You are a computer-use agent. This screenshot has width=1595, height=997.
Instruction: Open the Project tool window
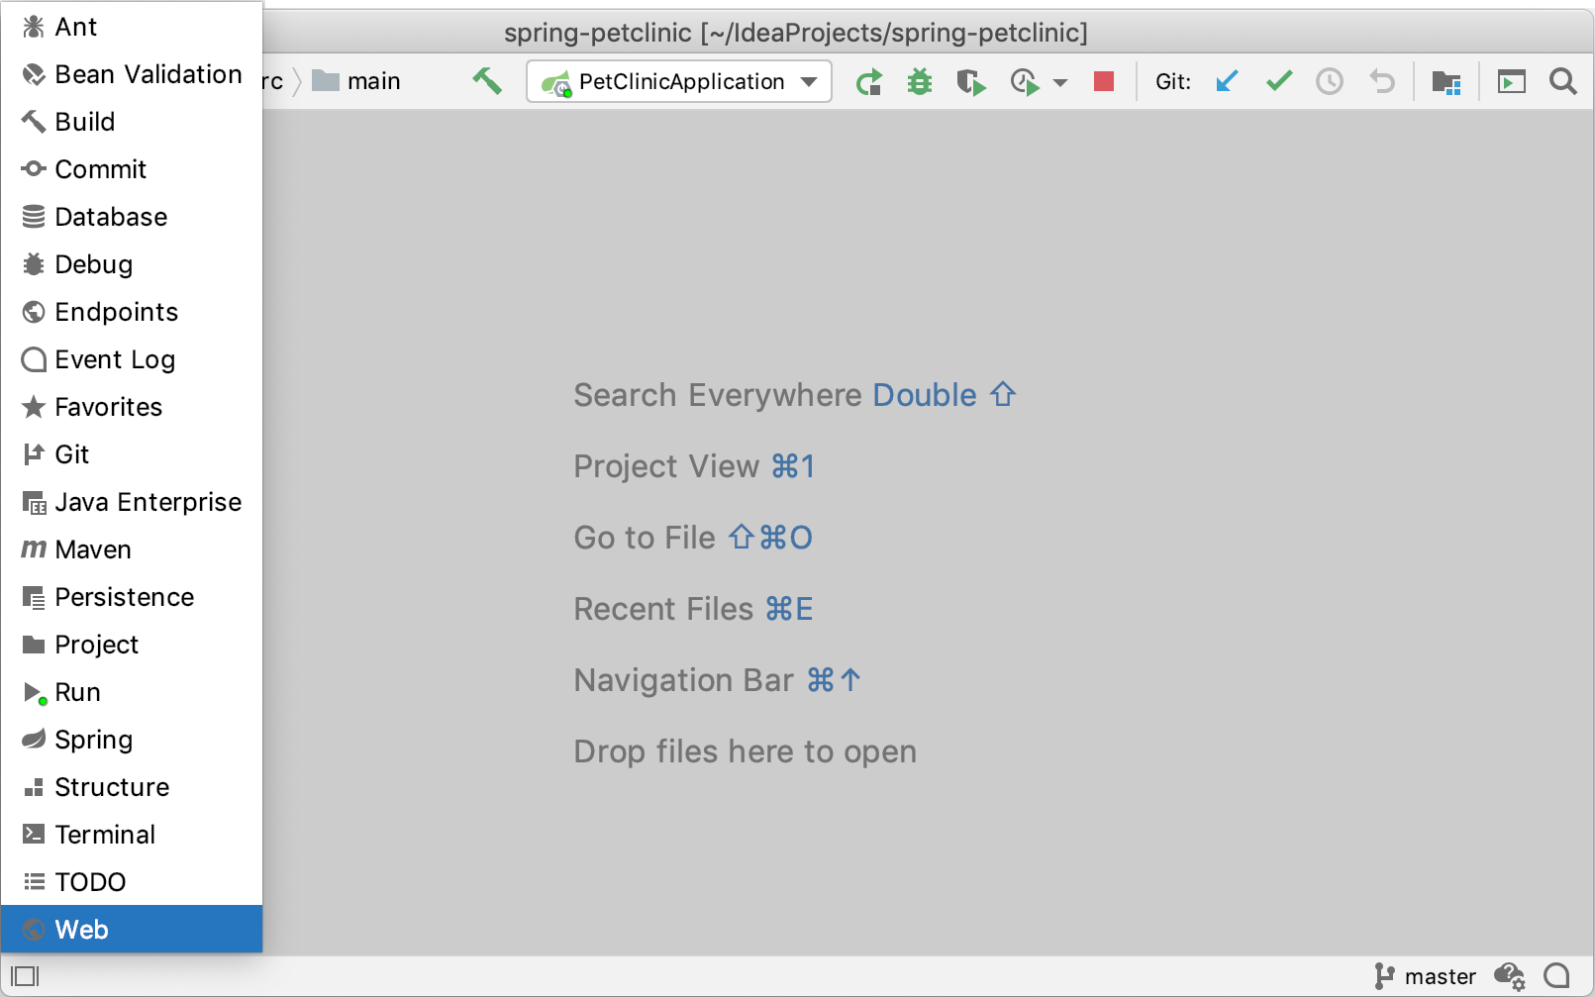click(132, 645)
